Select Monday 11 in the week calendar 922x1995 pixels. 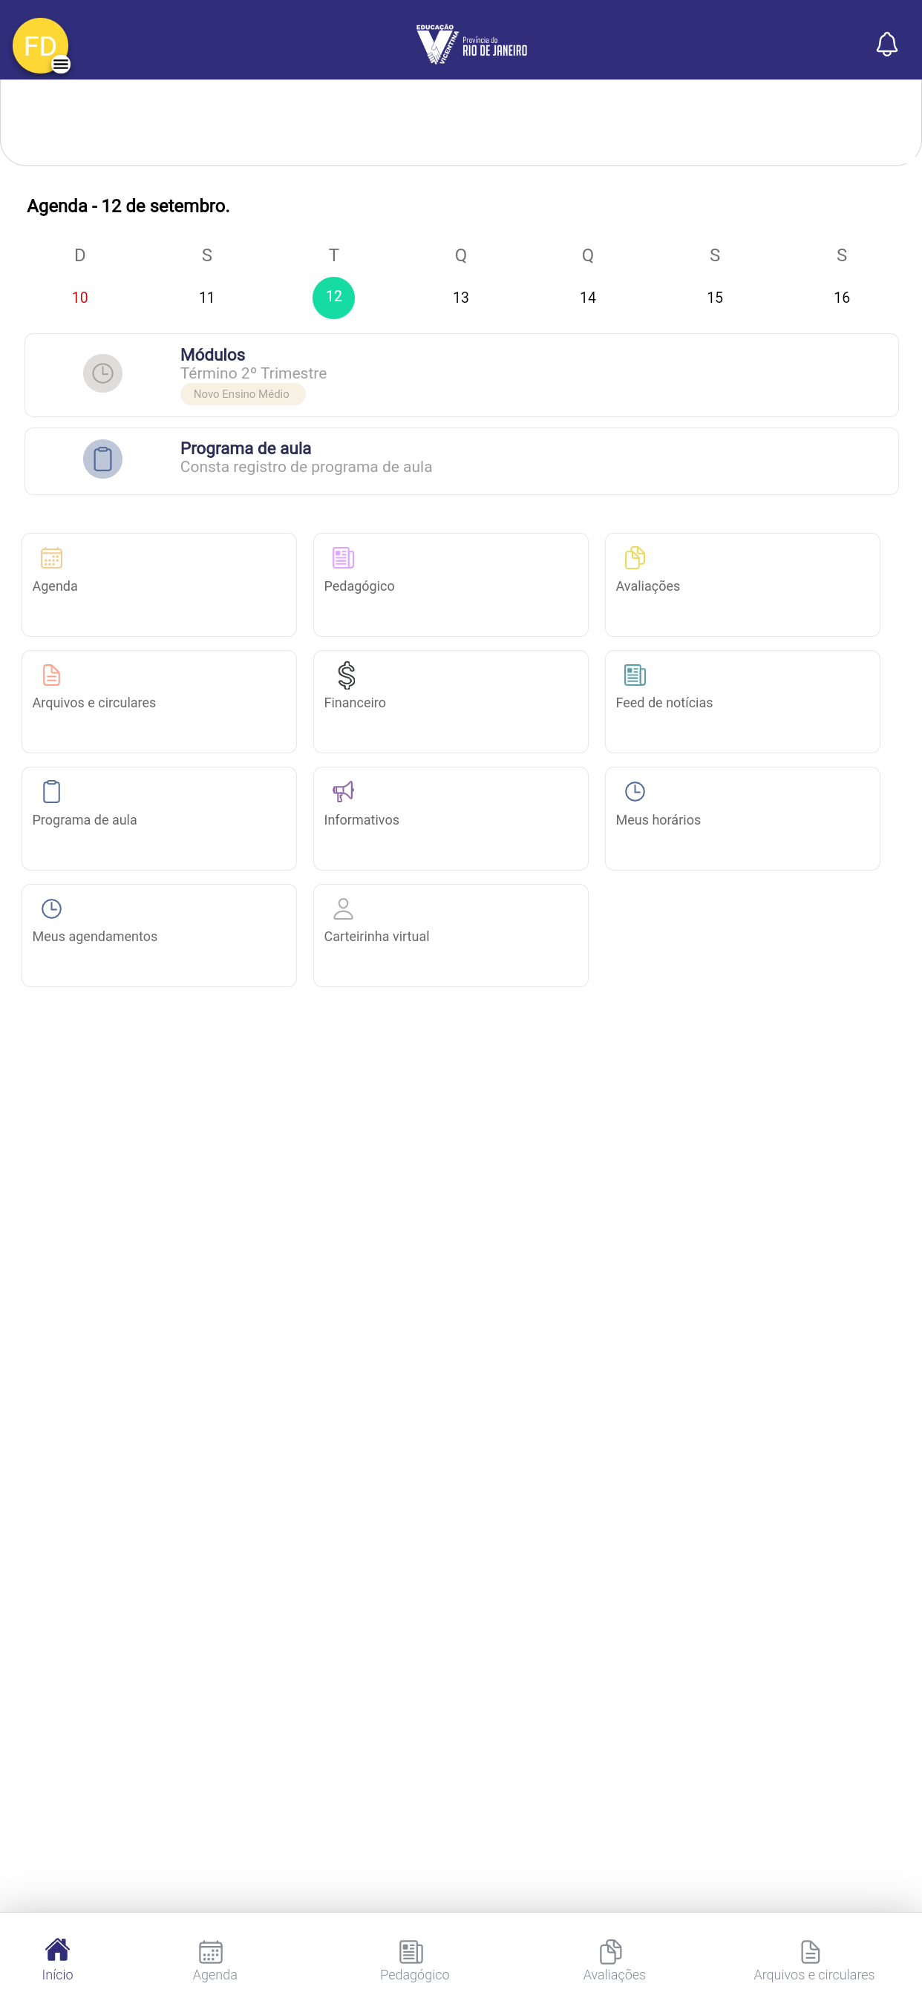pos(207,298)
